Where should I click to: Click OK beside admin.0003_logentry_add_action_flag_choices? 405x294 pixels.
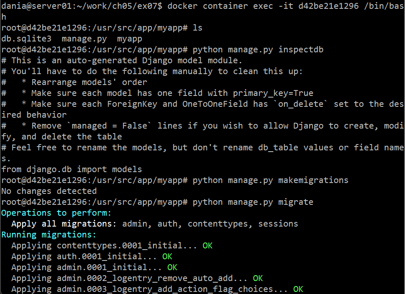click(298, 289)
